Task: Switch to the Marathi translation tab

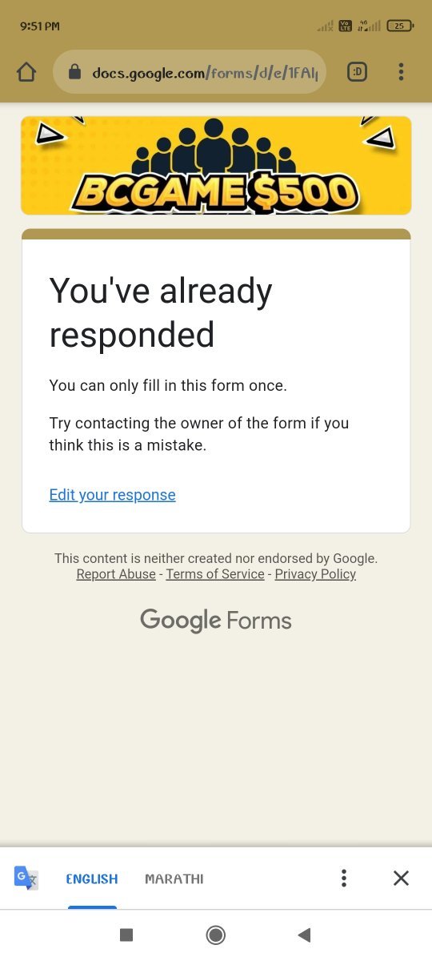Action: pos(174,879)
